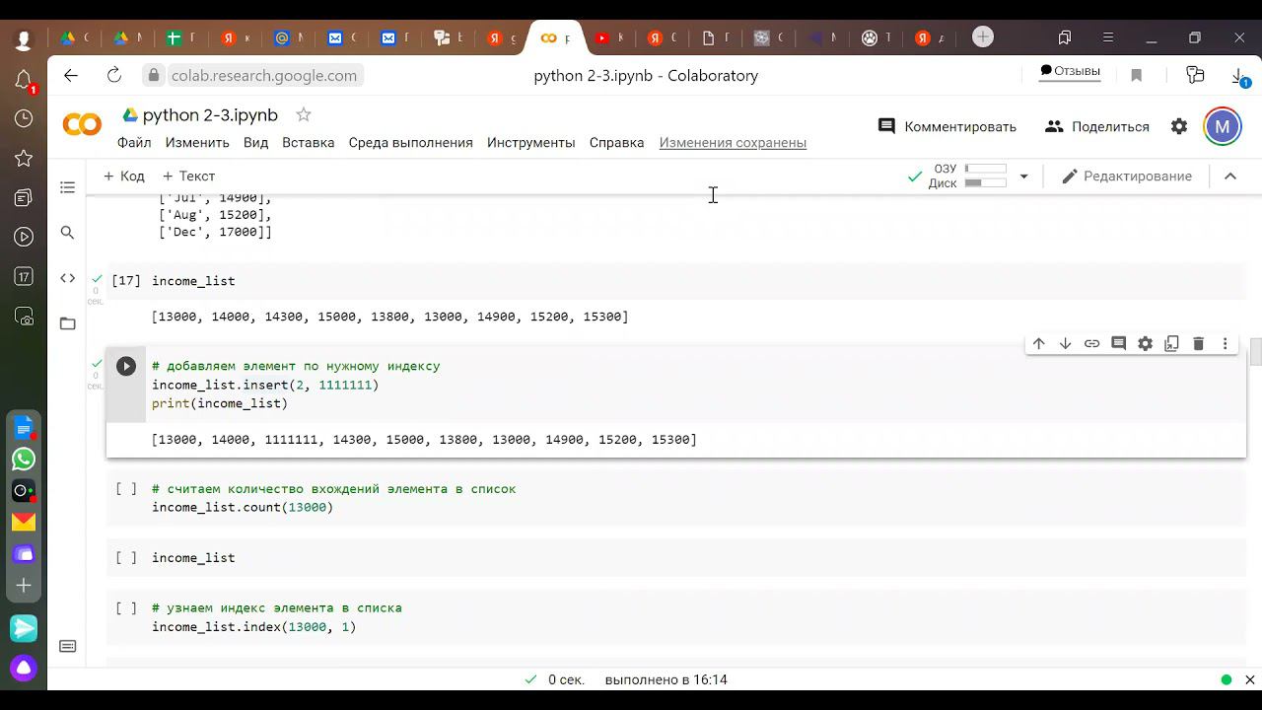Viewport: 1262px width, 710px height.
Task: Open Инструменты menu
Action: pos(530,142)
